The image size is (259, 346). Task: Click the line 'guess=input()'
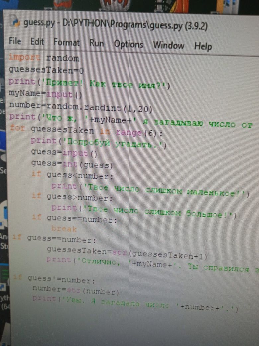pyautogui.click(x=64, y=153)
